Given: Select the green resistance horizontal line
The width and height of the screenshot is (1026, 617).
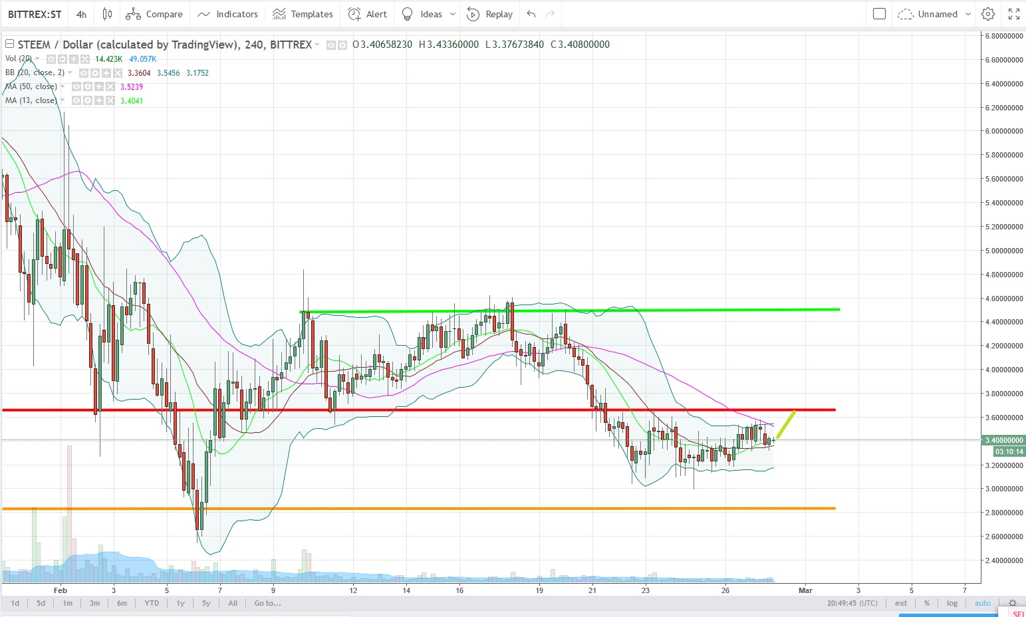Looking at the screenshot, I should (x=569, y=310).
